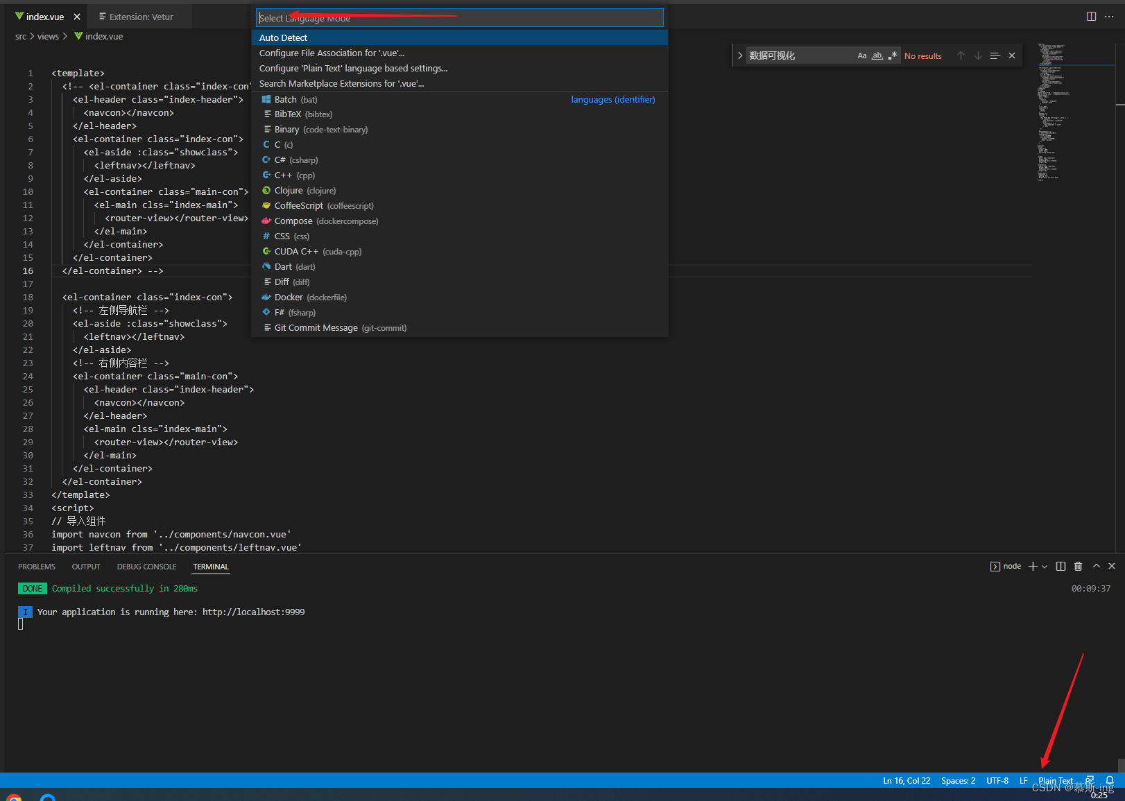This screenshot has width=1125, height=801.
Task: Click the terminal scrollbar
Action: click(1121, 764)
